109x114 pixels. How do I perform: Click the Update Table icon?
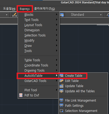pyautogui.click(x=61, y=86)
